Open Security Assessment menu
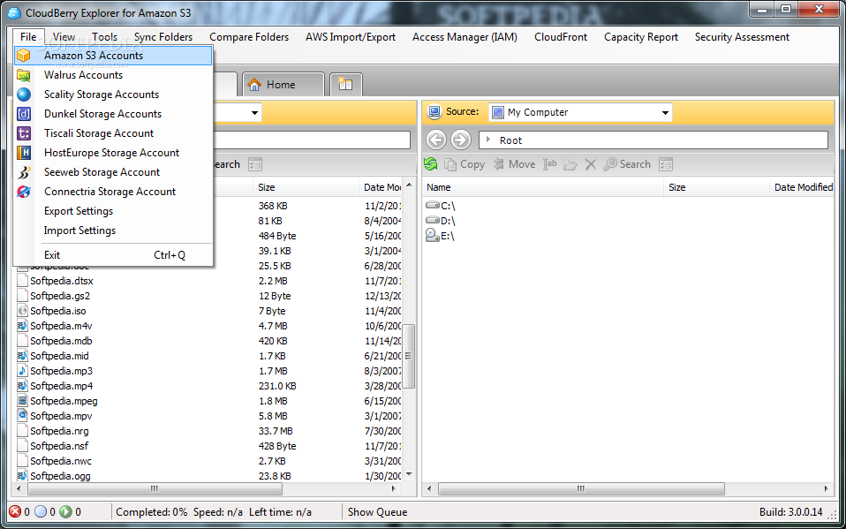Screen dimensions: 846x529 743,37
